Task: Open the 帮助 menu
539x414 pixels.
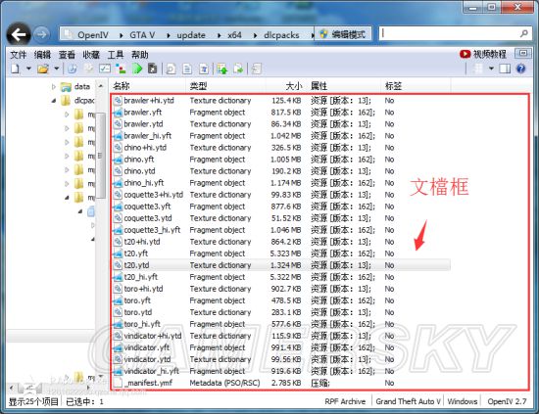Action: coord(139,54)
